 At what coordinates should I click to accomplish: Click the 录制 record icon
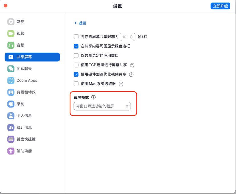(x=11, y=104)
